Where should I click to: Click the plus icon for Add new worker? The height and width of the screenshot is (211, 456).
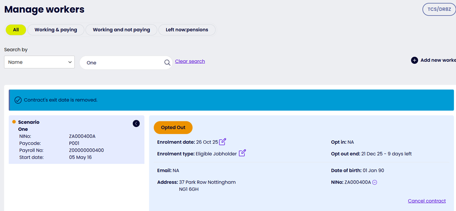point(415,60)
